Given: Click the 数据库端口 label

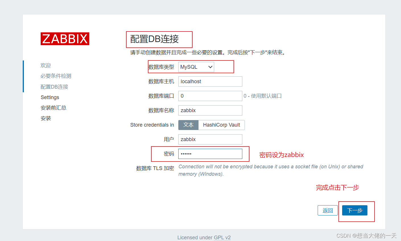Looking at the screenshot, I should 161,96.
